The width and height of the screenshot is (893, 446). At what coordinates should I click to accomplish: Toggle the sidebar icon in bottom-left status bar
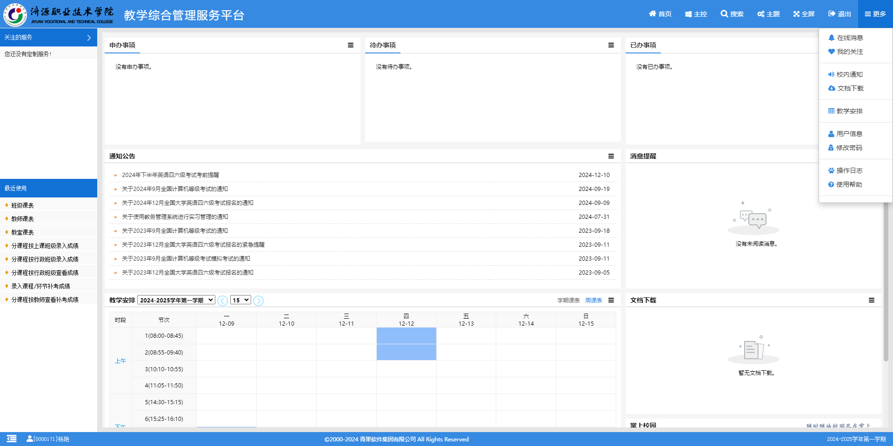click(12, 439)
